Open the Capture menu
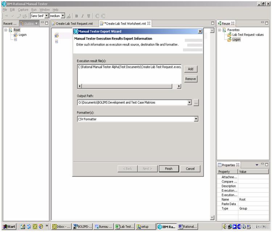 pyautogui.click(x=23, y=10)
